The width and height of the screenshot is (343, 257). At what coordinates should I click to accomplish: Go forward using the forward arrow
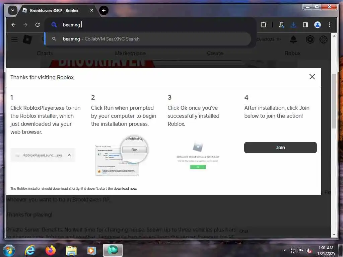pos(25,25)
